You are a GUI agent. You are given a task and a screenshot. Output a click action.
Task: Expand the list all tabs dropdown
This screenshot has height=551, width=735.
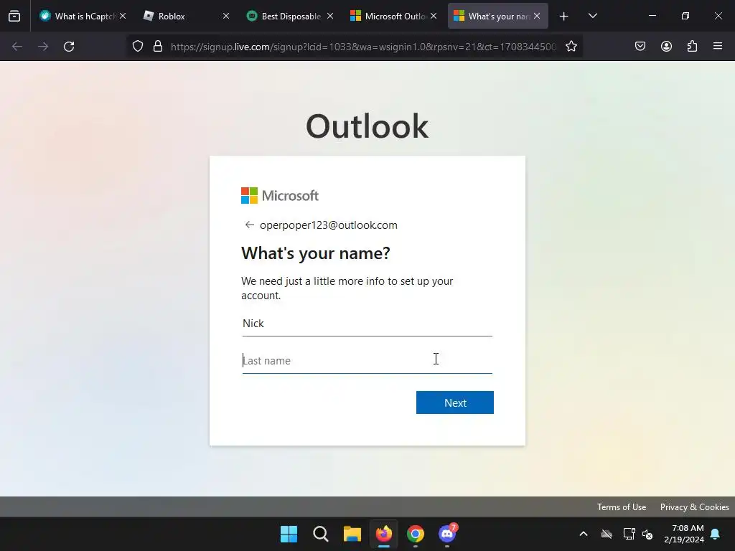pyautogui.click(x=592, y=16)
